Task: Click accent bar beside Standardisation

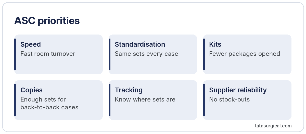Action: (x=109, y=54)
